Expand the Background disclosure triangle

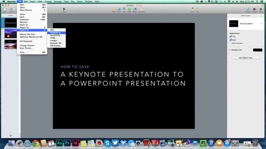click(x=230, y=50)
